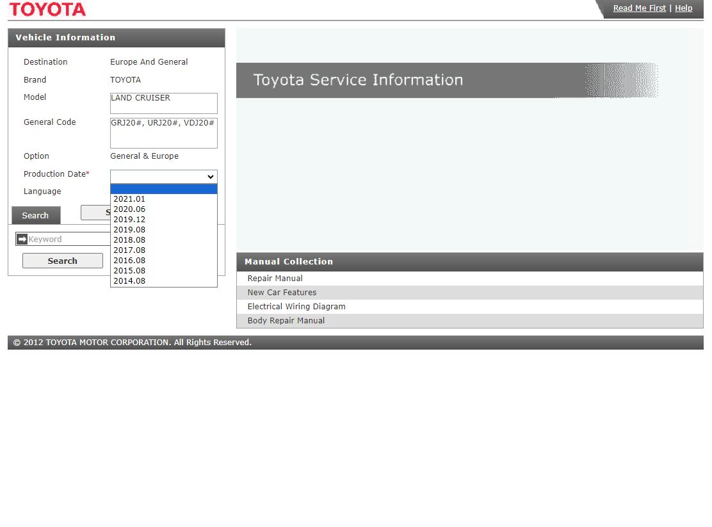This screenshot has height=527, width=712.
Task: Click the partly hidden button beside the Search tab
Action: [x=95, y=212]
